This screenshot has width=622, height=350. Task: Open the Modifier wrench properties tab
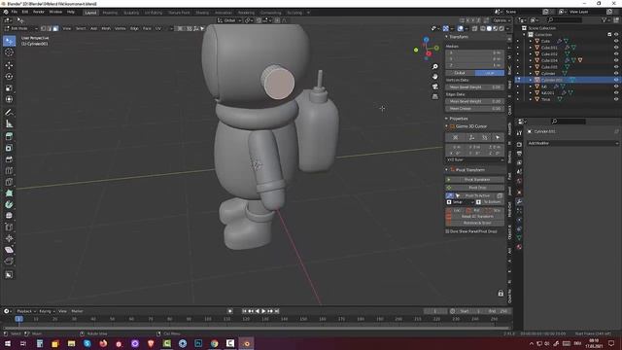[x=519, y=202]
